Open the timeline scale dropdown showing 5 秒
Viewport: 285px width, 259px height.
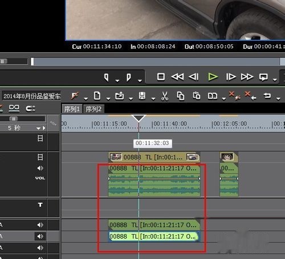tap(22, 128)
